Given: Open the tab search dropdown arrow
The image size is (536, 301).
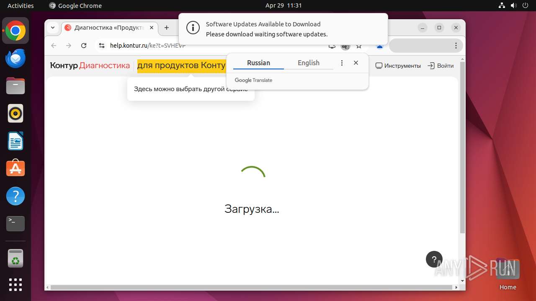Looking at the screenshot, I should [x=52, y=28].
